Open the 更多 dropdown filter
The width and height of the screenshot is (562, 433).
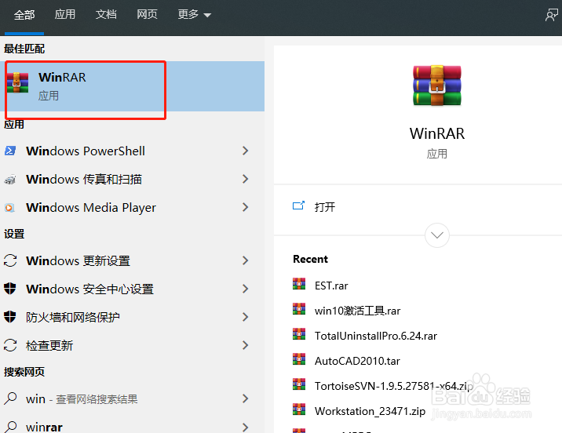coord(194,15)
